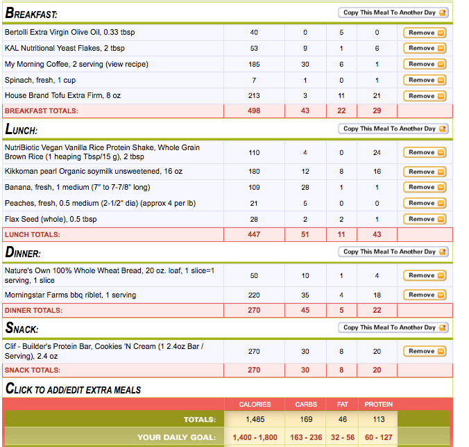This screenshot has width=469, height=447.
Task: Remove NutriBiotic Vegan Vanilla Rice Protein Shake
Action: (x=424, y=152)
